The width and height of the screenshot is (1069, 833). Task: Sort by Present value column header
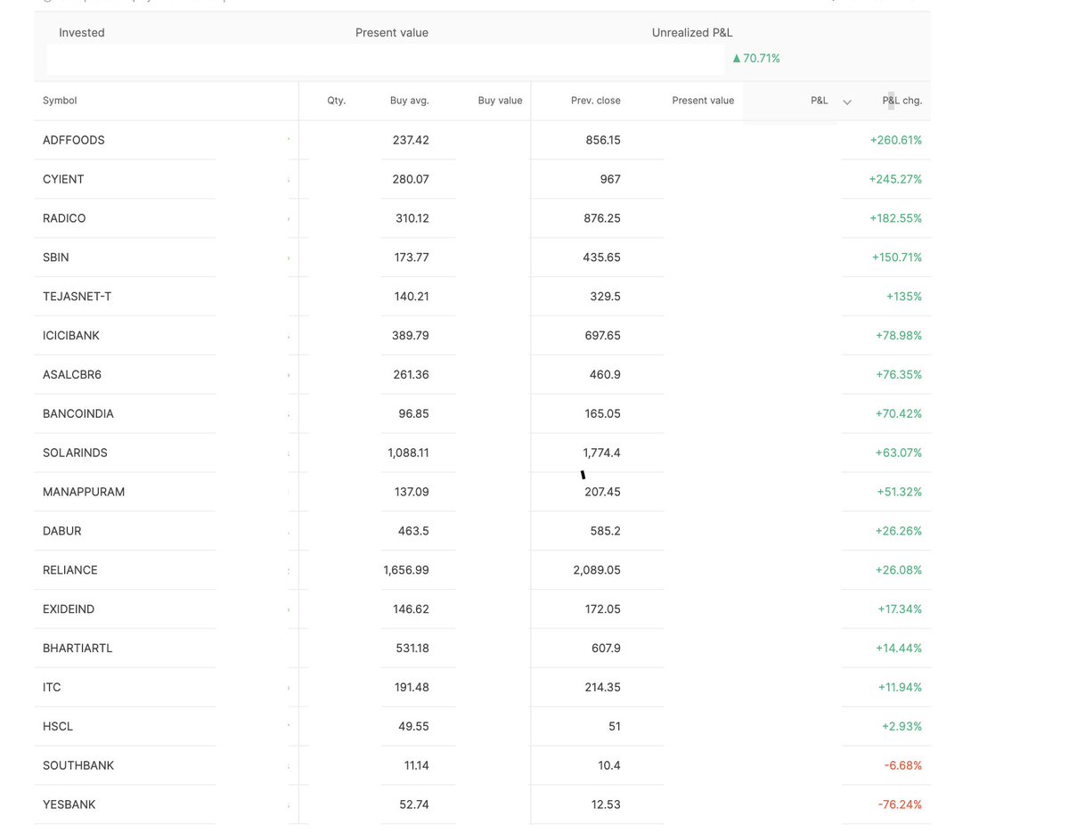tap(703, 101)
